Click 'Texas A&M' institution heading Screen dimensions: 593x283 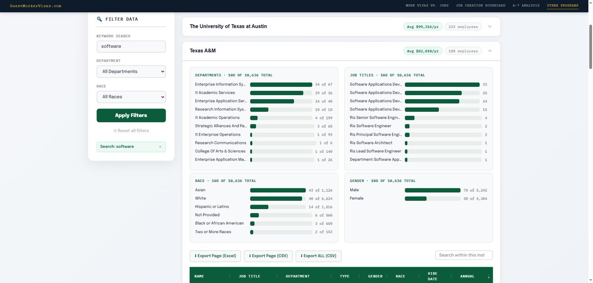[x=203, y=51]
